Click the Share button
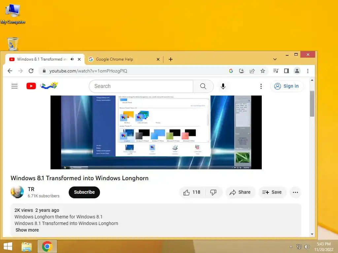 tap(240, 192)
